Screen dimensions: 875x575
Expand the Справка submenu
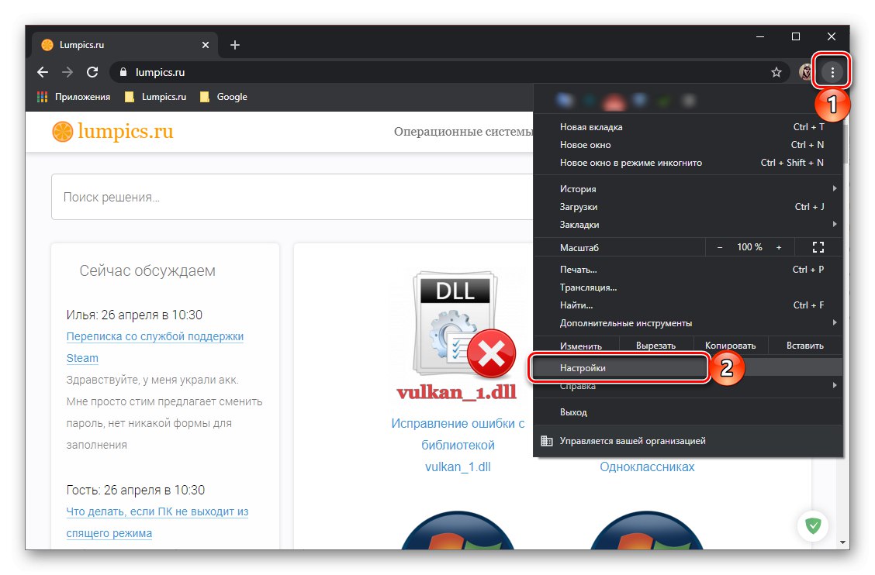click(688, 386)
